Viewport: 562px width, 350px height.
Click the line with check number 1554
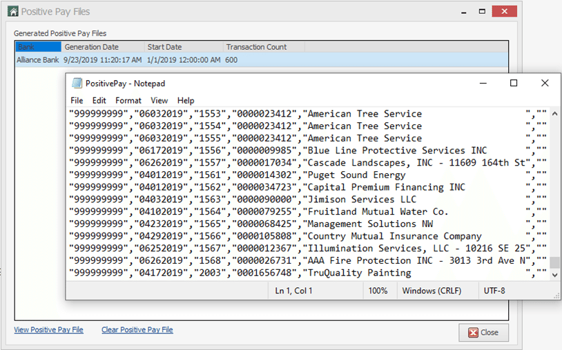click(308, 126)
